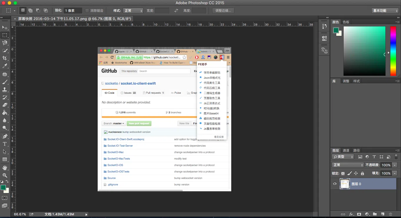Toggle the 消除锯齿 anti-alias checkbox
This screenshot has height=218, width=401.
(87, 11)
